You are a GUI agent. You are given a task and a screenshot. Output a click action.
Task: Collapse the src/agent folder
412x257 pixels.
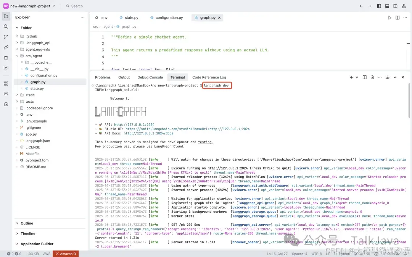17,56
